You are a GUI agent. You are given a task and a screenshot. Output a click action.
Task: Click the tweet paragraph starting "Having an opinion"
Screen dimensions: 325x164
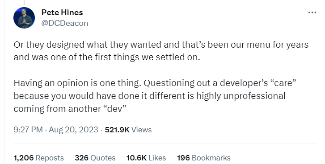tap(155, 96)
